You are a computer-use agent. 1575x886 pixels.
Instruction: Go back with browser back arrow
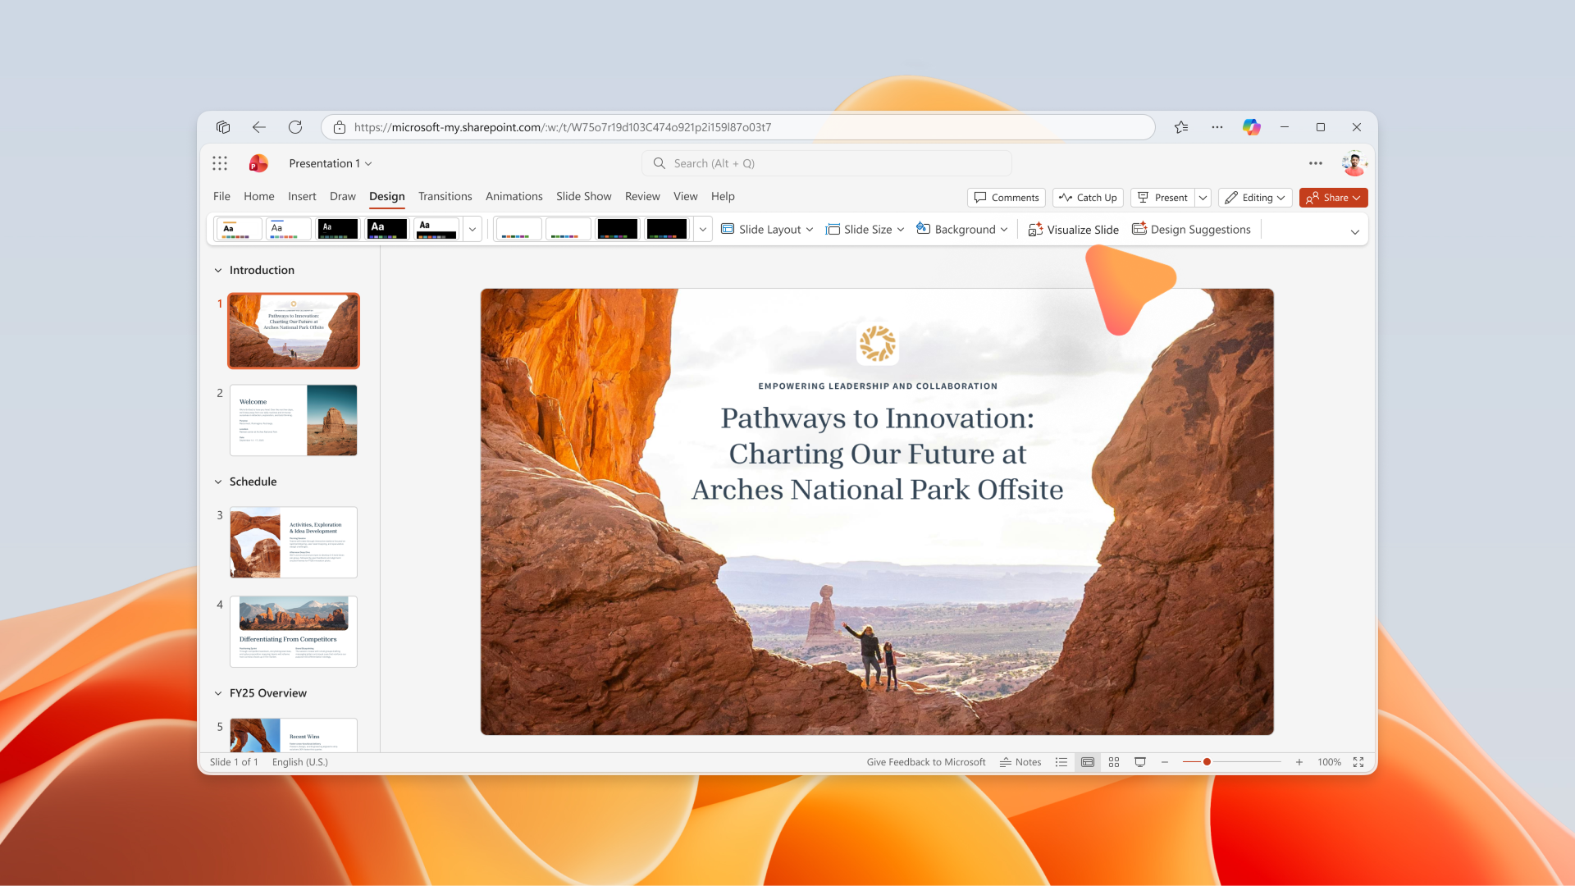pyautogui.click(x=259, y=127)
